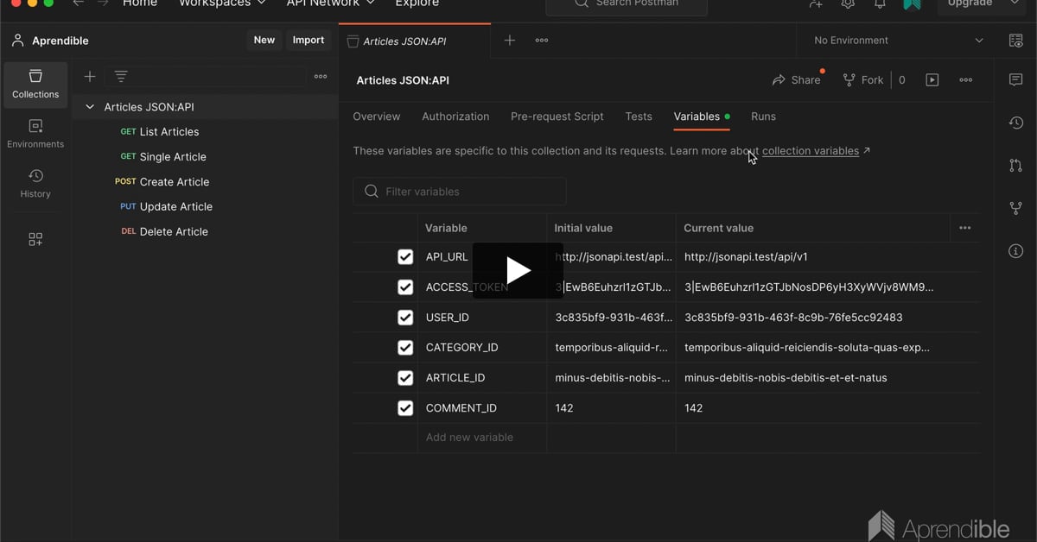Collapse the Articles JSON:API collection tree
The image size is (1037, 542).
click(x=90, y=107)
